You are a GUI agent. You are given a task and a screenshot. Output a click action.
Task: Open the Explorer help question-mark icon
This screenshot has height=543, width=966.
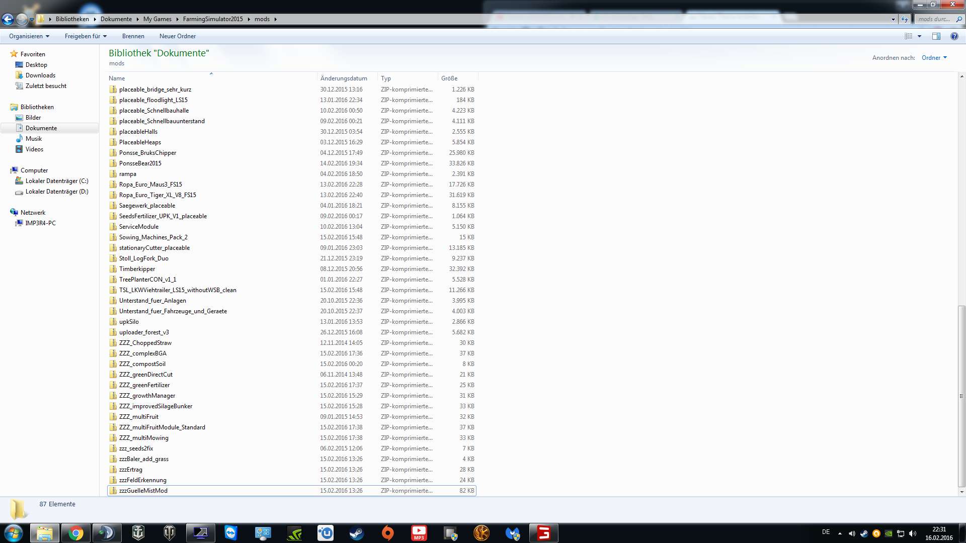click(x=954, y=36)
